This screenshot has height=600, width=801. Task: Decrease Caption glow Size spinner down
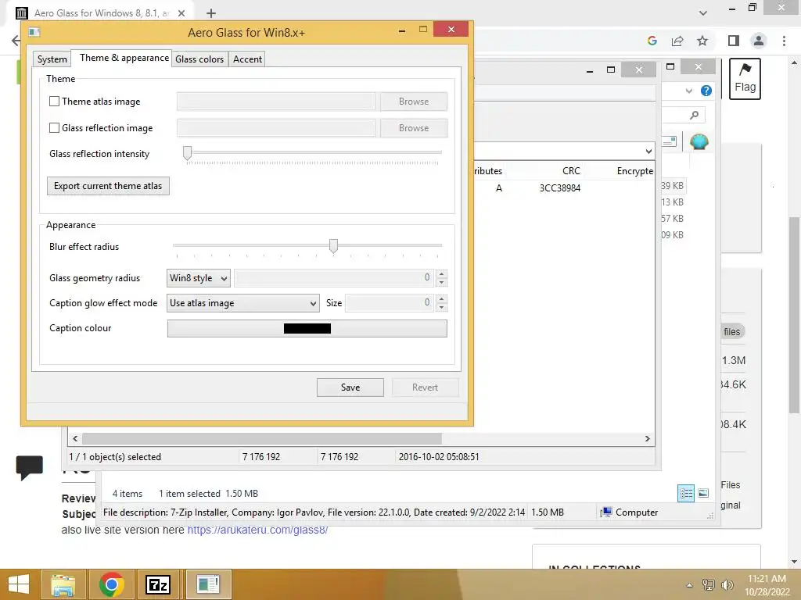point(442,307)
